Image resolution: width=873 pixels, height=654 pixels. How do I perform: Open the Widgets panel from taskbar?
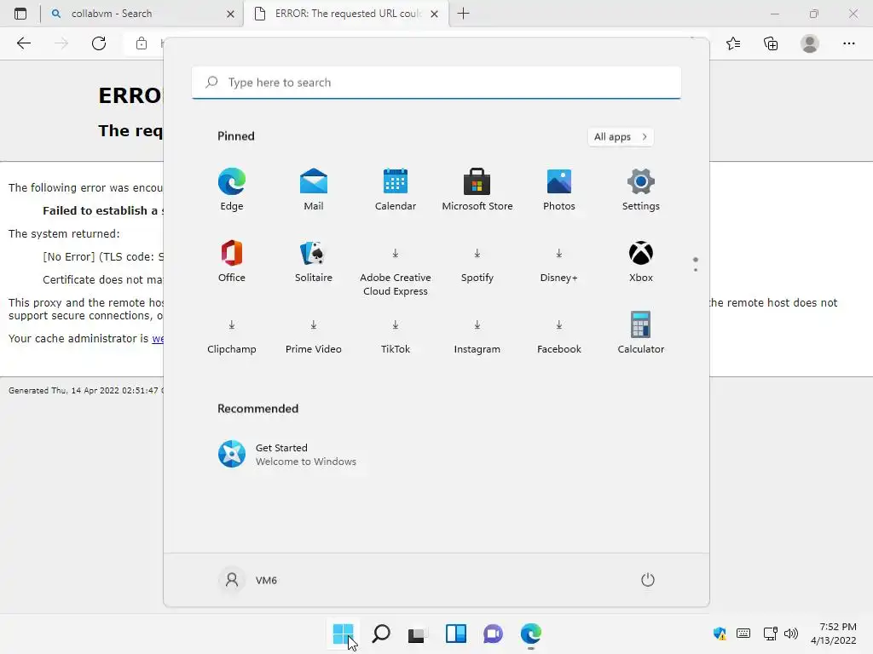455,634
